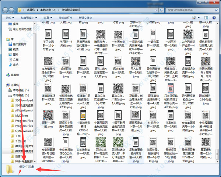Expand the address bar history dropdown arrow

[156, 10]
